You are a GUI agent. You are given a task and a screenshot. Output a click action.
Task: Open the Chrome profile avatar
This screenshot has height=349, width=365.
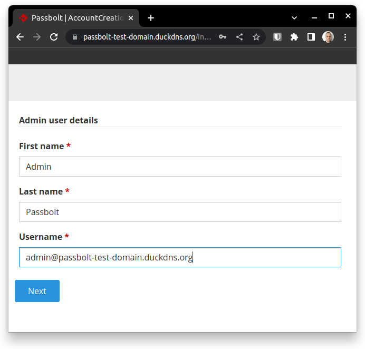[328, 37]
